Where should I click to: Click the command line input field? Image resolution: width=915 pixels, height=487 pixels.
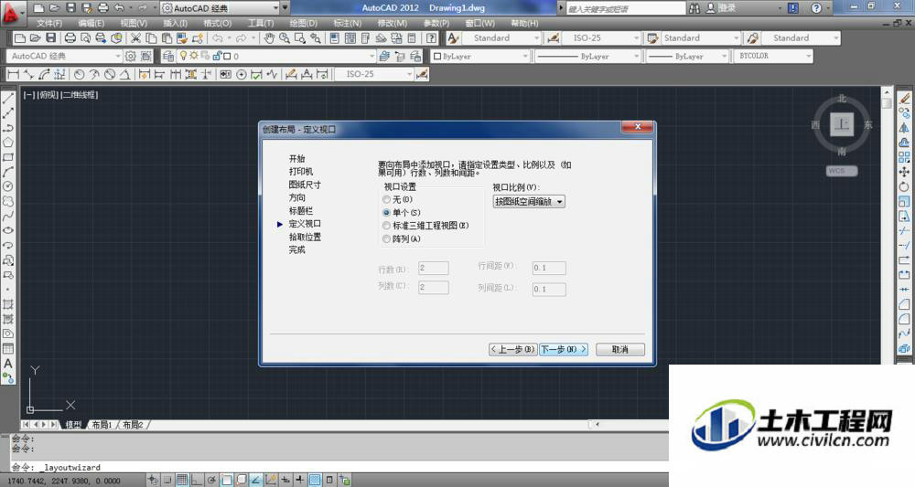click(339, 467)
